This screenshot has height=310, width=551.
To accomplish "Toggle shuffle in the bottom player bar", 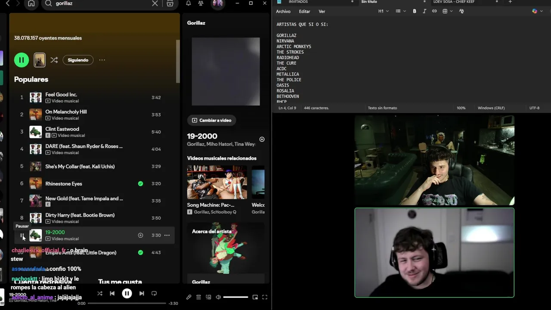I will click(100, 293).
